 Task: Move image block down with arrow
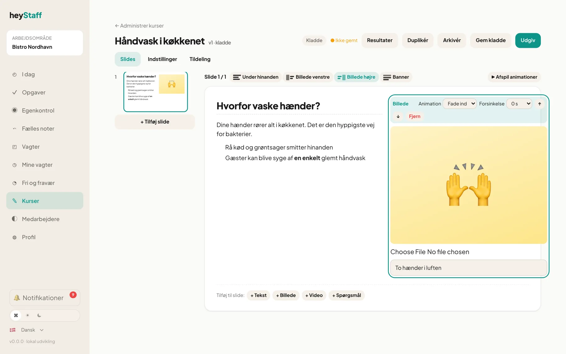(398, 116)
